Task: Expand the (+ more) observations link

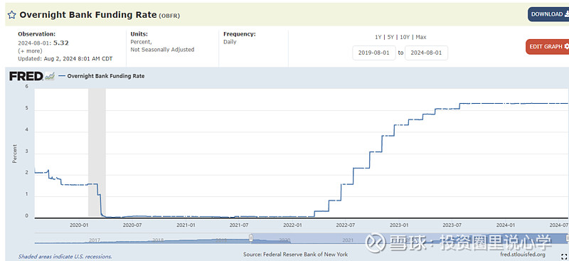Action: point(30,50)
